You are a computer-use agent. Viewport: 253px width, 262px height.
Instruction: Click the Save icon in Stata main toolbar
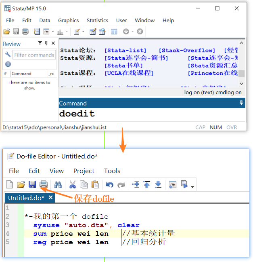point(16,32)
